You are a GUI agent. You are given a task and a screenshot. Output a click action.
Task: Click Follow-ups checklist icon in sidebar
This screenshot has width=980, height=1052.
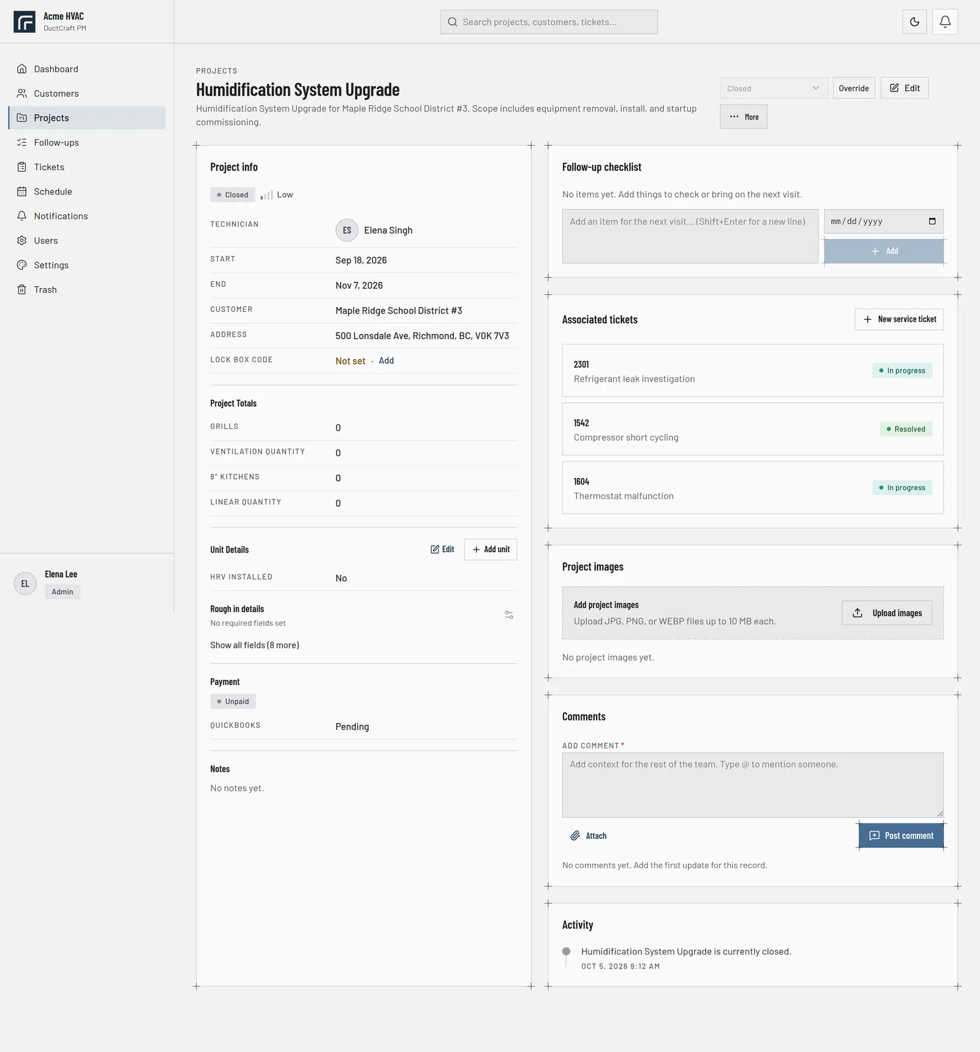click(22, 142)
